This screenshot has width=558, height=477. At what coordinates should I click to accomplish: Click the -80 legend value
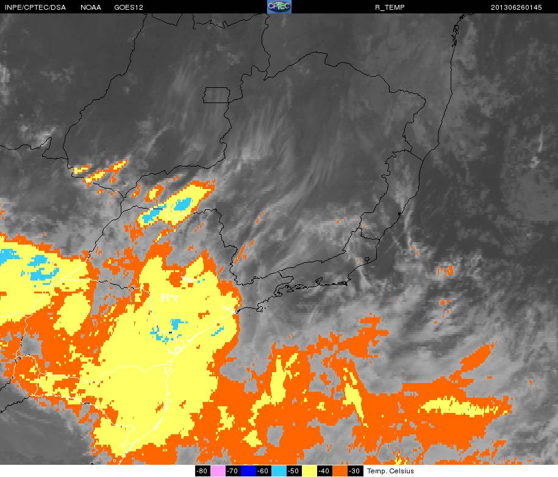pyautogui.click(x=202, y=470)
